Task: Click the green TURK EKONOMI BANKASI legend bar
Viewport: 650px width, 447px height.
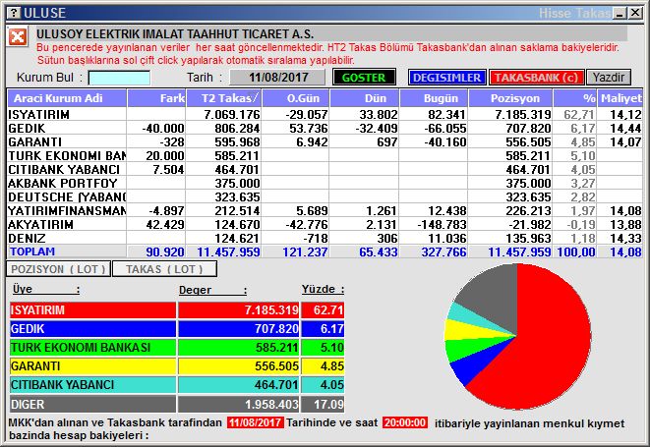Action: 92,348
